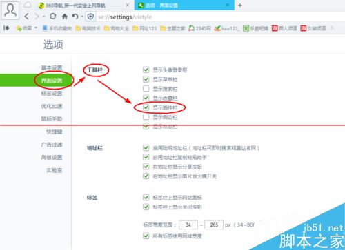Click the cloud sync icon beside the avatar
The width and height of the screenshot is (345, 250).
pyautogui.click(x=28, y=5)
